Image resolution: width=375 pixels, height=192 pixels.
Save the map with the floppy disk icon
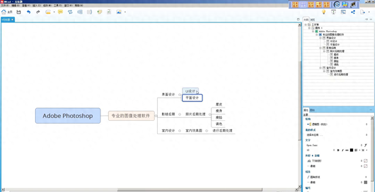tap(19, 12)
